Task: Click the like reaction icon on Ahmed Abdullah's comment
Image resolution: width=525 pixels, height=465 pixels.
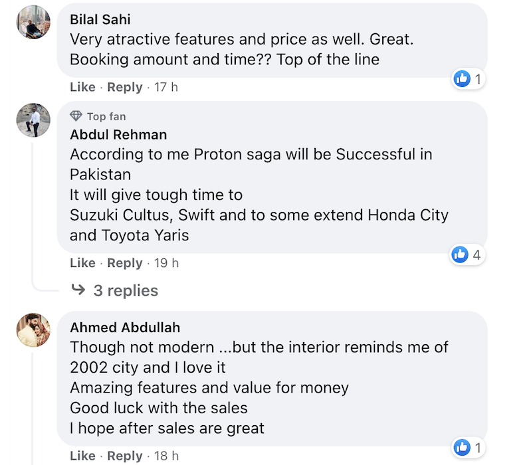Action: point(462,447)
